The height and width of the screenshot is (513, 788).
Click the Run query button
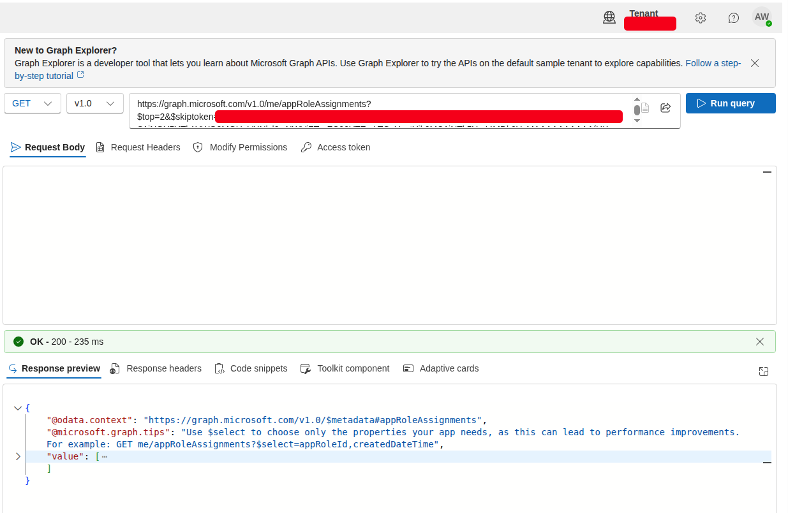click(x=731, y=103)
